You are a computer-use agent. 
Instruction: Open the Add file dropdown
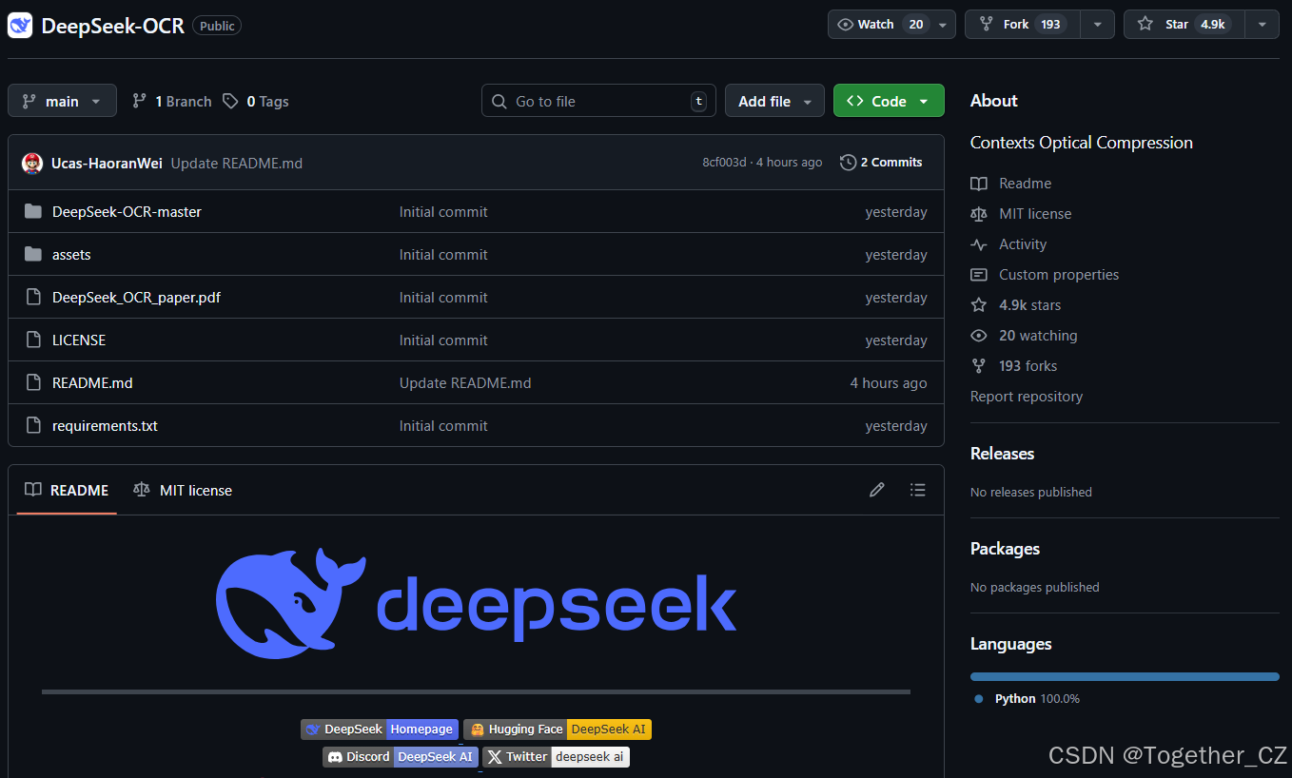coord(774,101)
